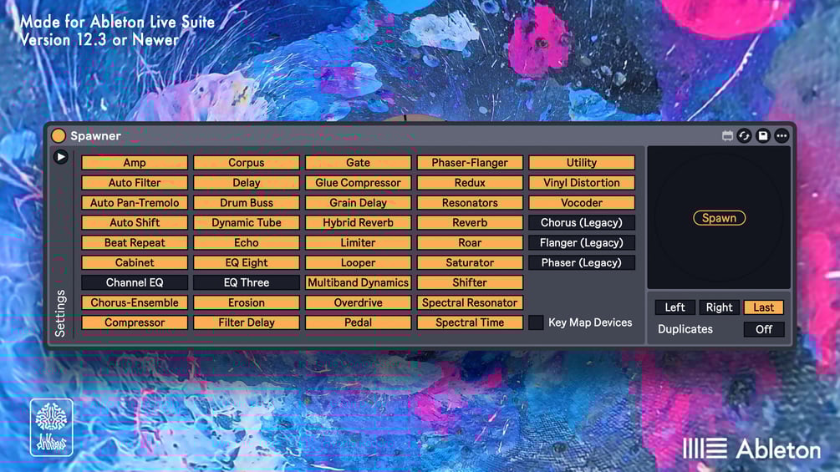Toggle the Shifter device button
This screenshot has width=840, height=472.
[x=470, y=282]
